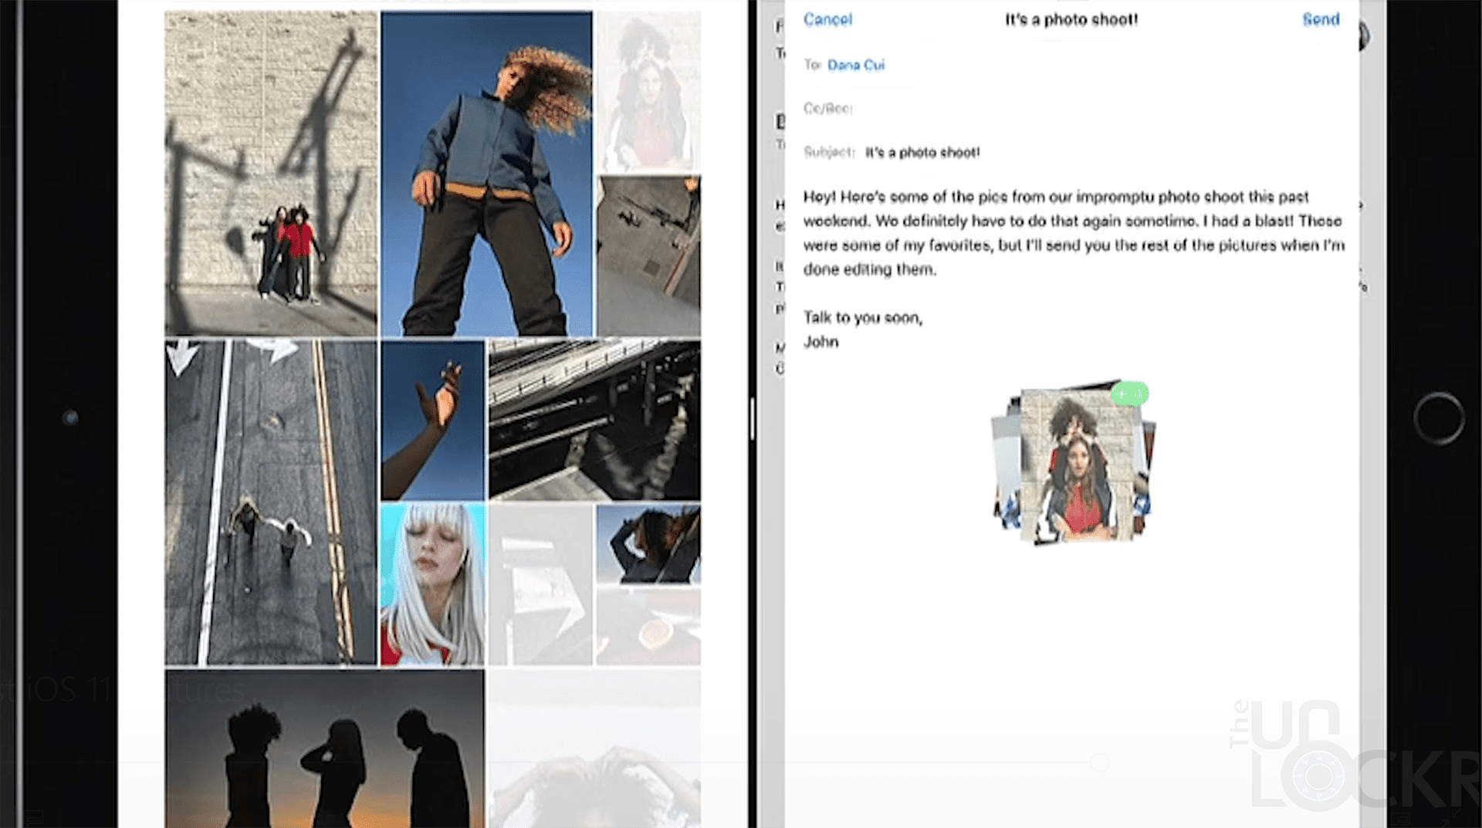This screenshot has height=828, width=1482.
Task: Click the Dana Cui recipient link
Action: coord(855,65)
